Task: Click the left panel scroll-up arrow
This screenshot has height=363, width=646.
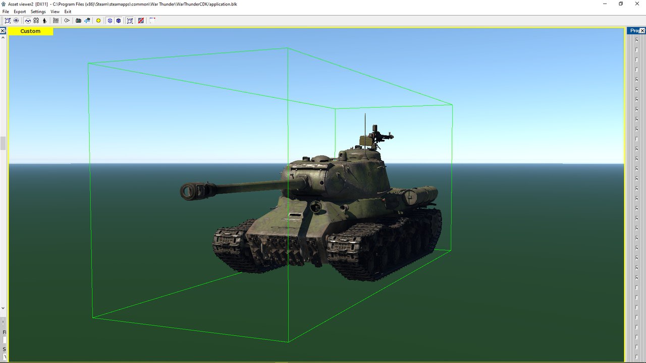Action: click(x=3, y=38)
